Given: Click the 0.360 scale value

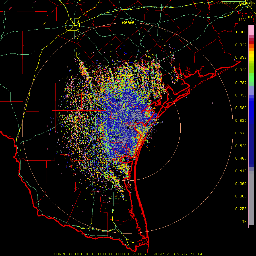Looking at the screenshot, I should click(x=241, y=184).
